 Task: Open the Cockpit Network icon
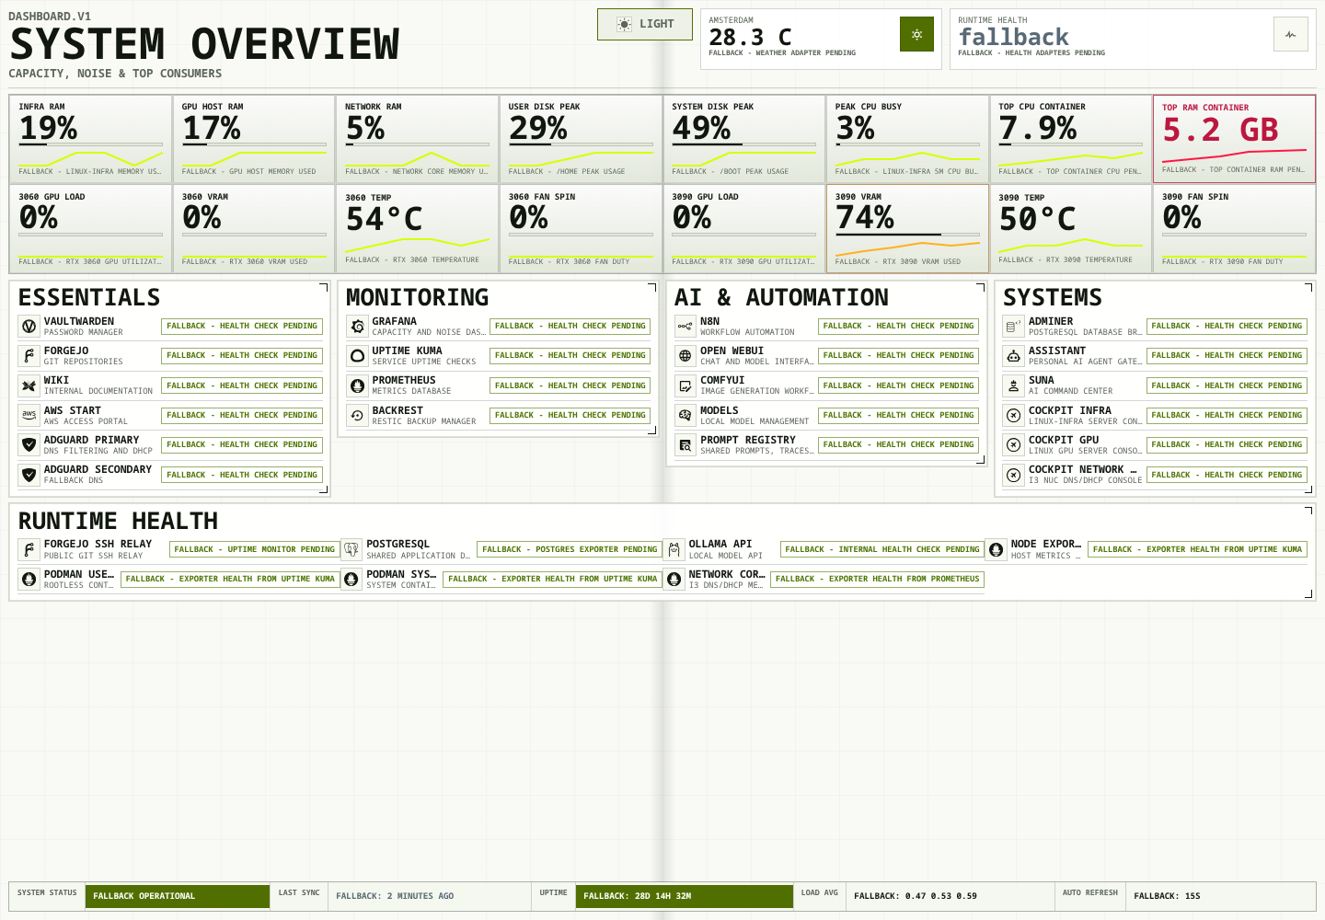(x=1013, y=475)
